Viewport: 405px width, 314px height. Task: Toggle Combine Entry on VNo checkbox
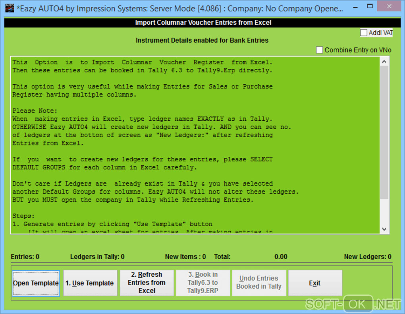320,50
